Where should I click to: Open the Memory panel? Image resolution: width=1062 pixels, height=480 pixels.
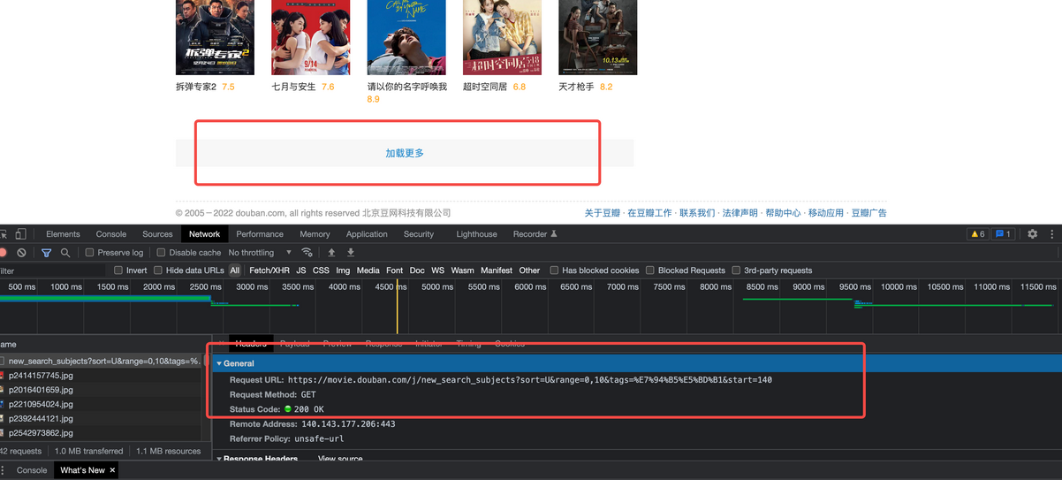[x=315, y=234]
